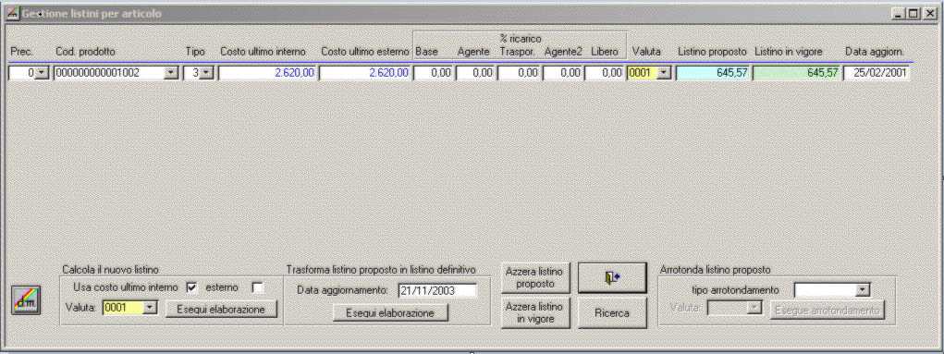Click Esegui elaborazione under Trasforma listino
The width and height of the screenshot is (944, 354).
[x=391, y=313]
